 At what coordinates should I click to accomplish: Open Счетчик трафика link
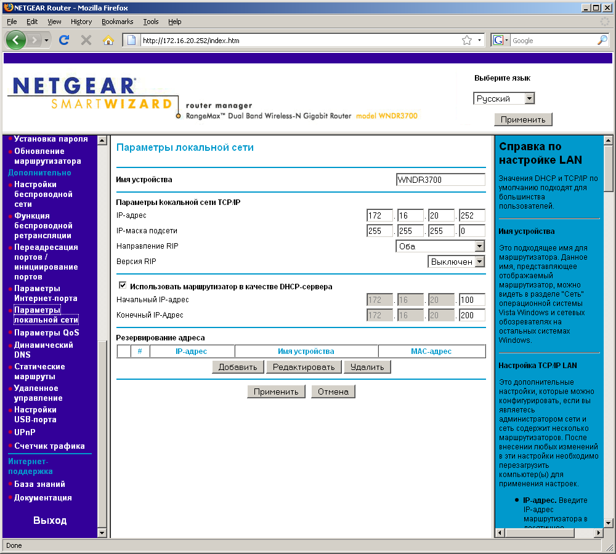(49, 446)
